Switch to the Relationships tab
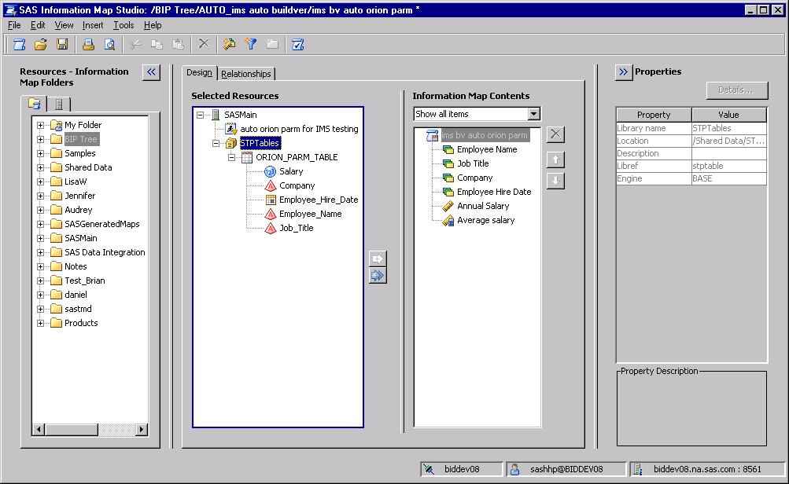The height and width of the screenshot is (484, 789). tap(246, 74)
